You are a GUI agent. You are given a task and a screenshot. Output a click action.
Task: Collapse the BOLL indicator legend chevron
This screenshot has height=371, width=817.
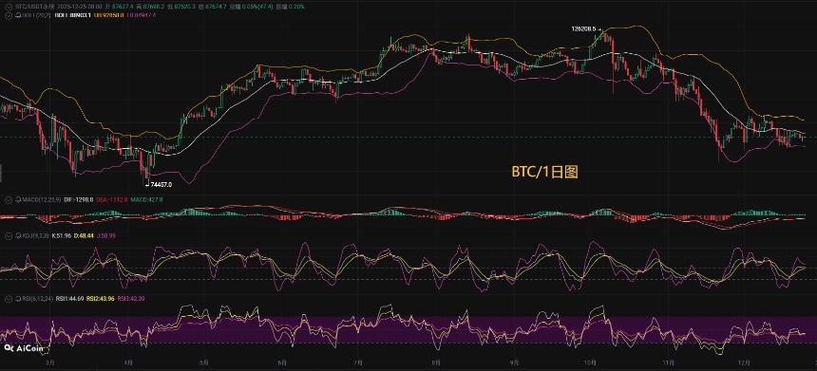[9, 15]
